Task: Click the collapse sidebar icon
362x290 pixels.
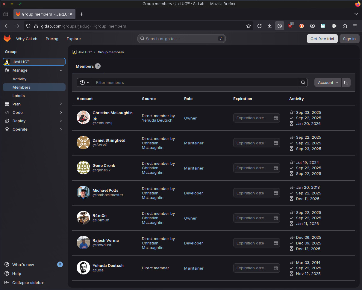Action: 6,283
